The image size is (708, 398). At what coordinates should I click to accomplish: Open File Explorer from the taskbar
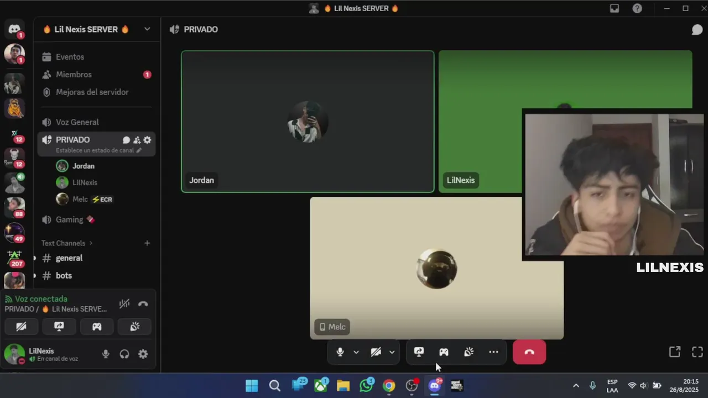pyautogui.click(x=343, y=385)
